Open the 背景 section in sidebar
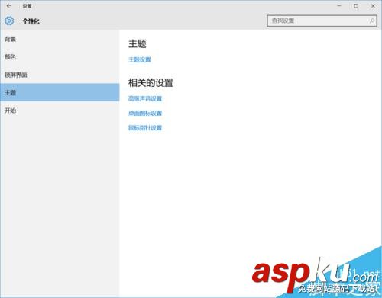Viewport: 382px width, 298px height. pyautogui.click(x=60, y=40)
